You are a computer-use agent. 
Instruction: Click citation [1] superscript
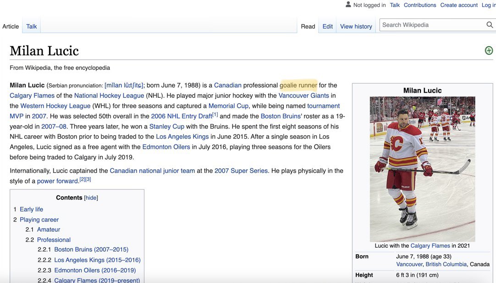point(215,115)
